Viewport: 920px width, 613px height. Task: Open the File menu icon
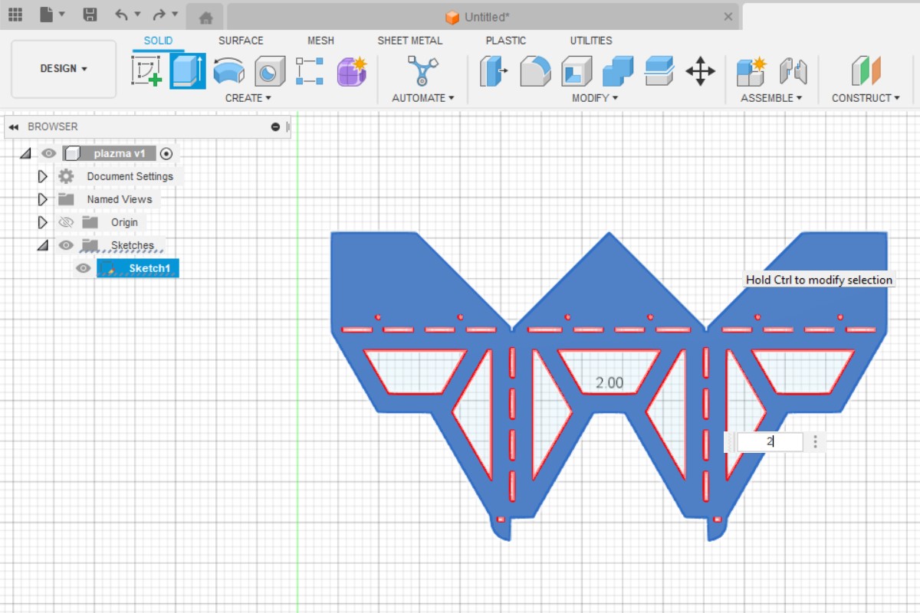pos(48,15)
